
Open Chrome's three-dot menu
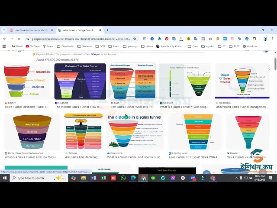(272, 39)
